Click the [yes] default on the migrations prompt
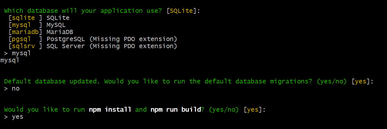Viewport: 387px width, 129px height. coord(361,81)
